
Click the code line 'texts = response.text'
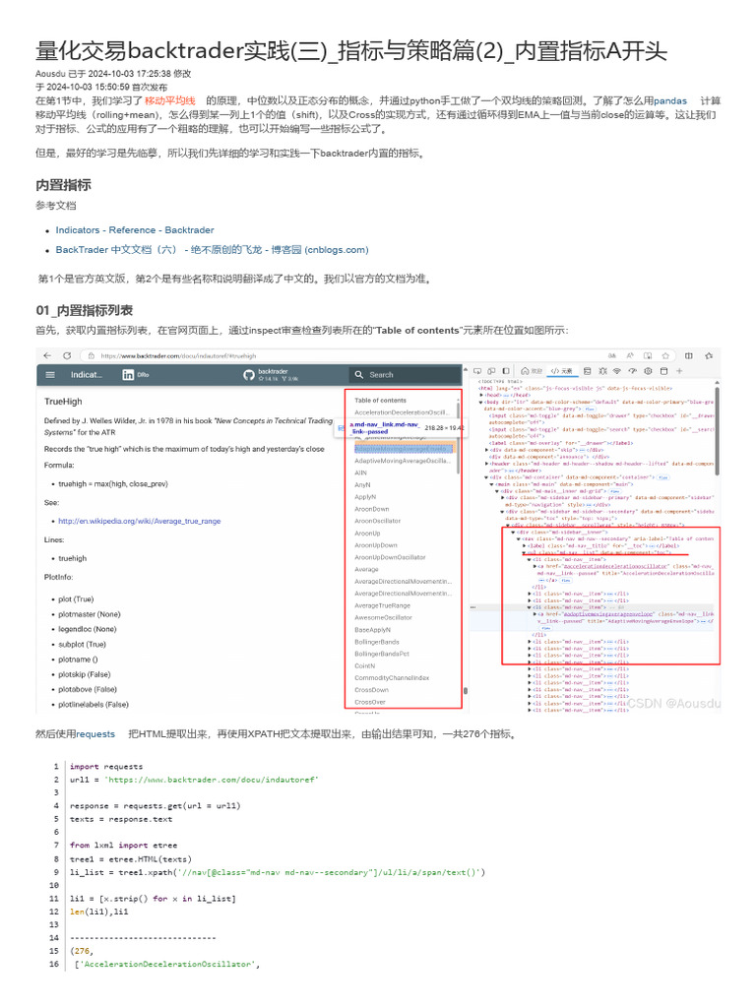pos(121,819)
